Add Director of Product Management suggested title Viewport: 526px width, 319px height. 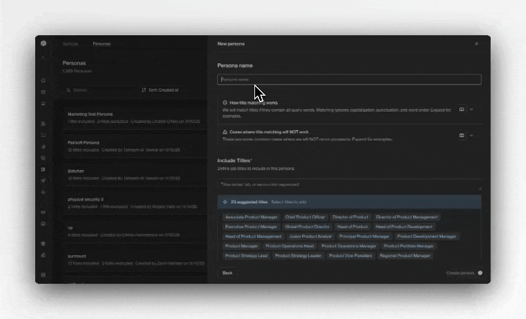406,217
